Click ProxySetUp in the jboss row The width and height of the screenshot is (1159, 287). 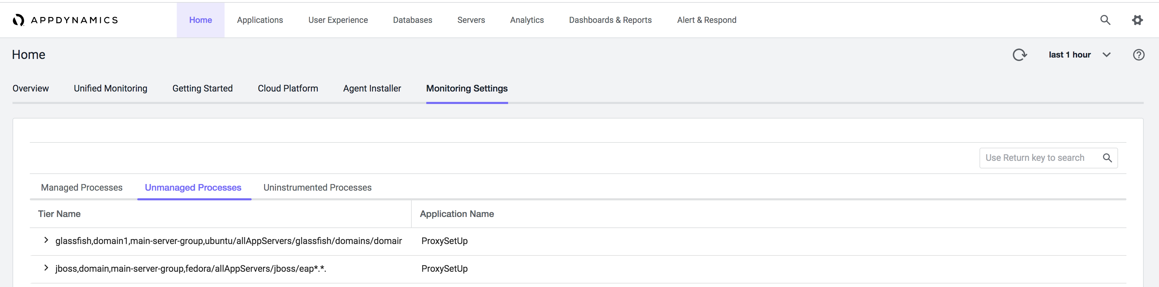[x=445, y=269]
